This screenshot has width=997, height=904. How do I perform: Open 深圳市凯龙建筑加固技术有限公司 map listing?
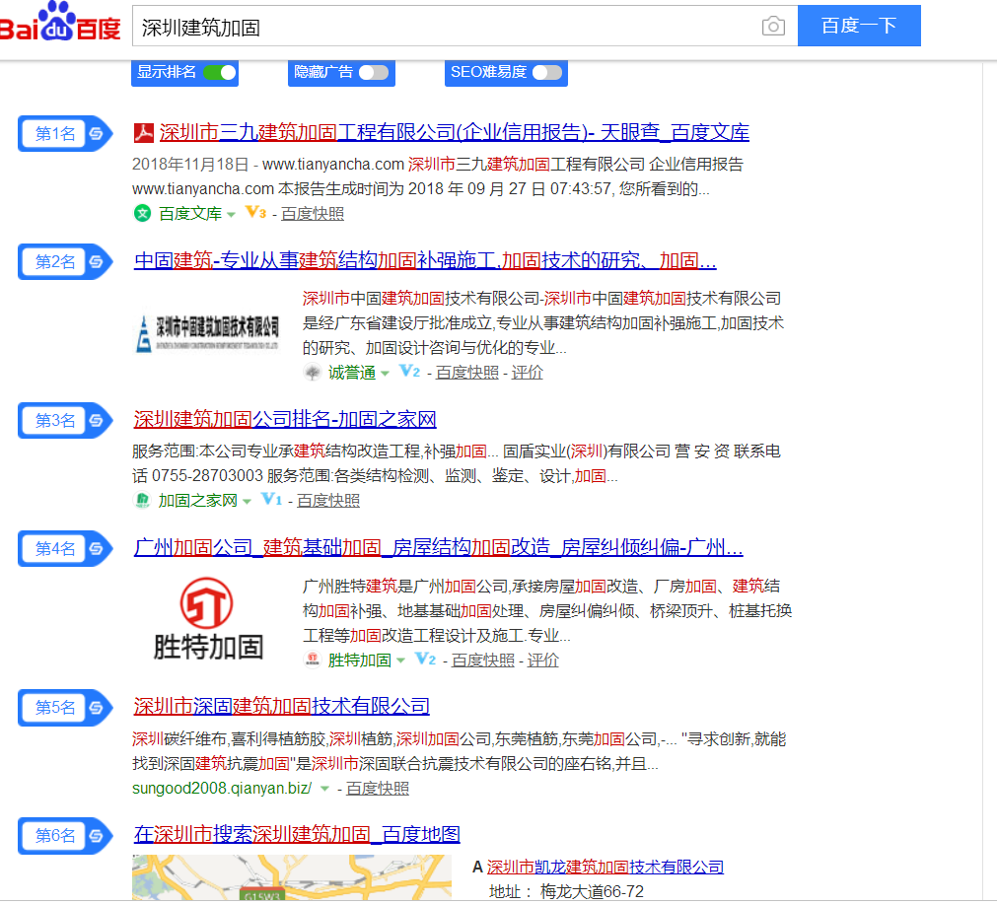605,868
